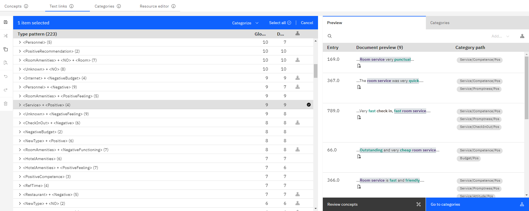
Task: Sort by the D... column header
Action: pyautogui.click(x=280, y=34)
